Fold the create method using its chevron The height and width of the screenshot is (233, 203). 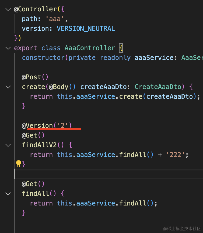pos(8,87)
